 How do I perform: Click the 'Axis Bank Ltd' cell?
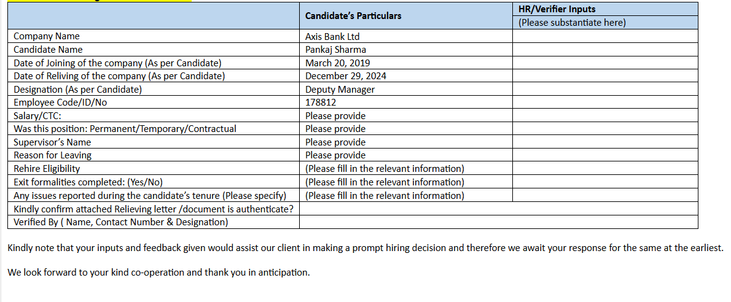pyautogui.click(x=332, y=36)
